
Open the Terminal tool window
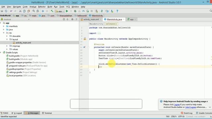click(47, 113)
